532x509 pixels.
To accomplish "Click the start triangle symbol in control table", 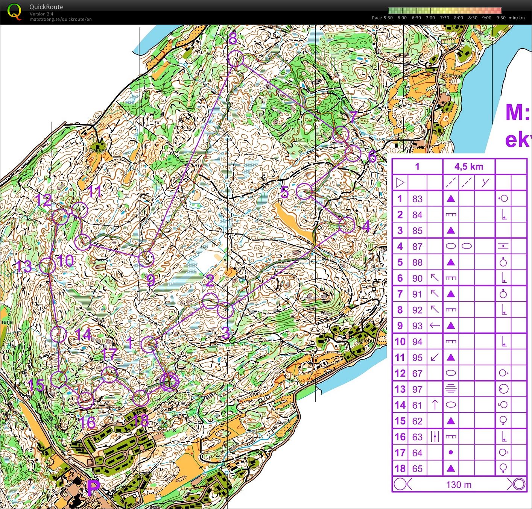I will pos(400,183).
